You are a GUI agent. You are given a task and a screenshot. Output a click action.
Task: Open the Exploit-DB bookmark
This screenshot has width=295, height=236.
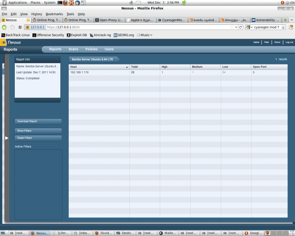(77, 35)
